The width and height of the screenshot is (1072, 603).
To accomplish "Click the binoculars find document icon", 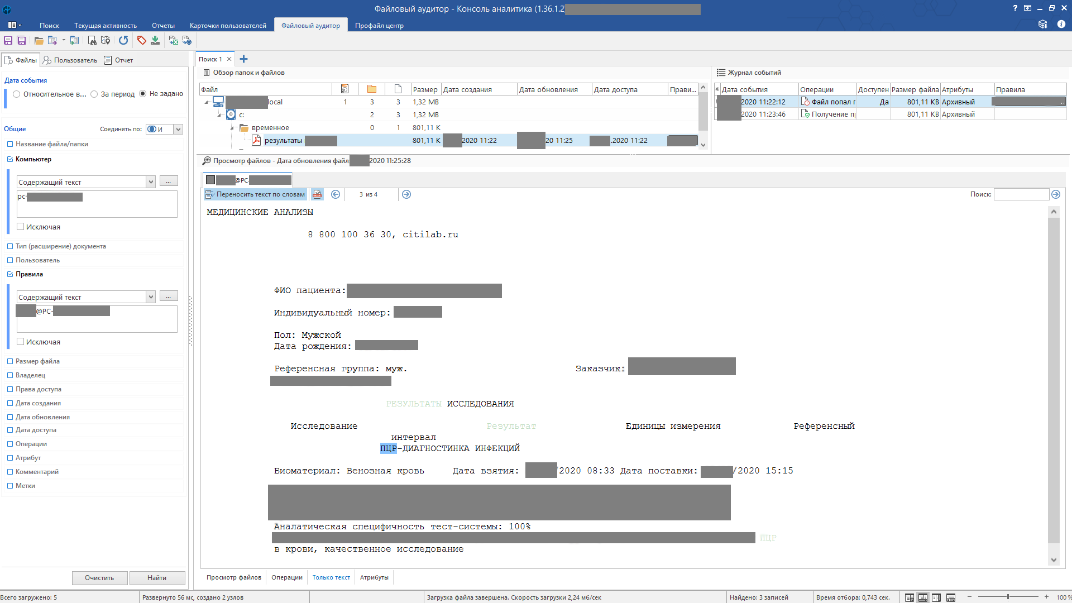I will [92, 40].
